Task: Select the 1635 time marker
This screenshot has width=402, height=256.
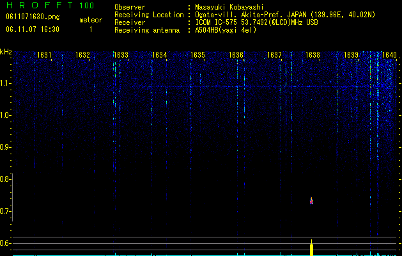Action: click(x=198, y=55)
